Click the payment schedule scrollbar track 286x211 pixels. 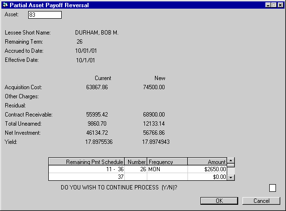(231, 171)
